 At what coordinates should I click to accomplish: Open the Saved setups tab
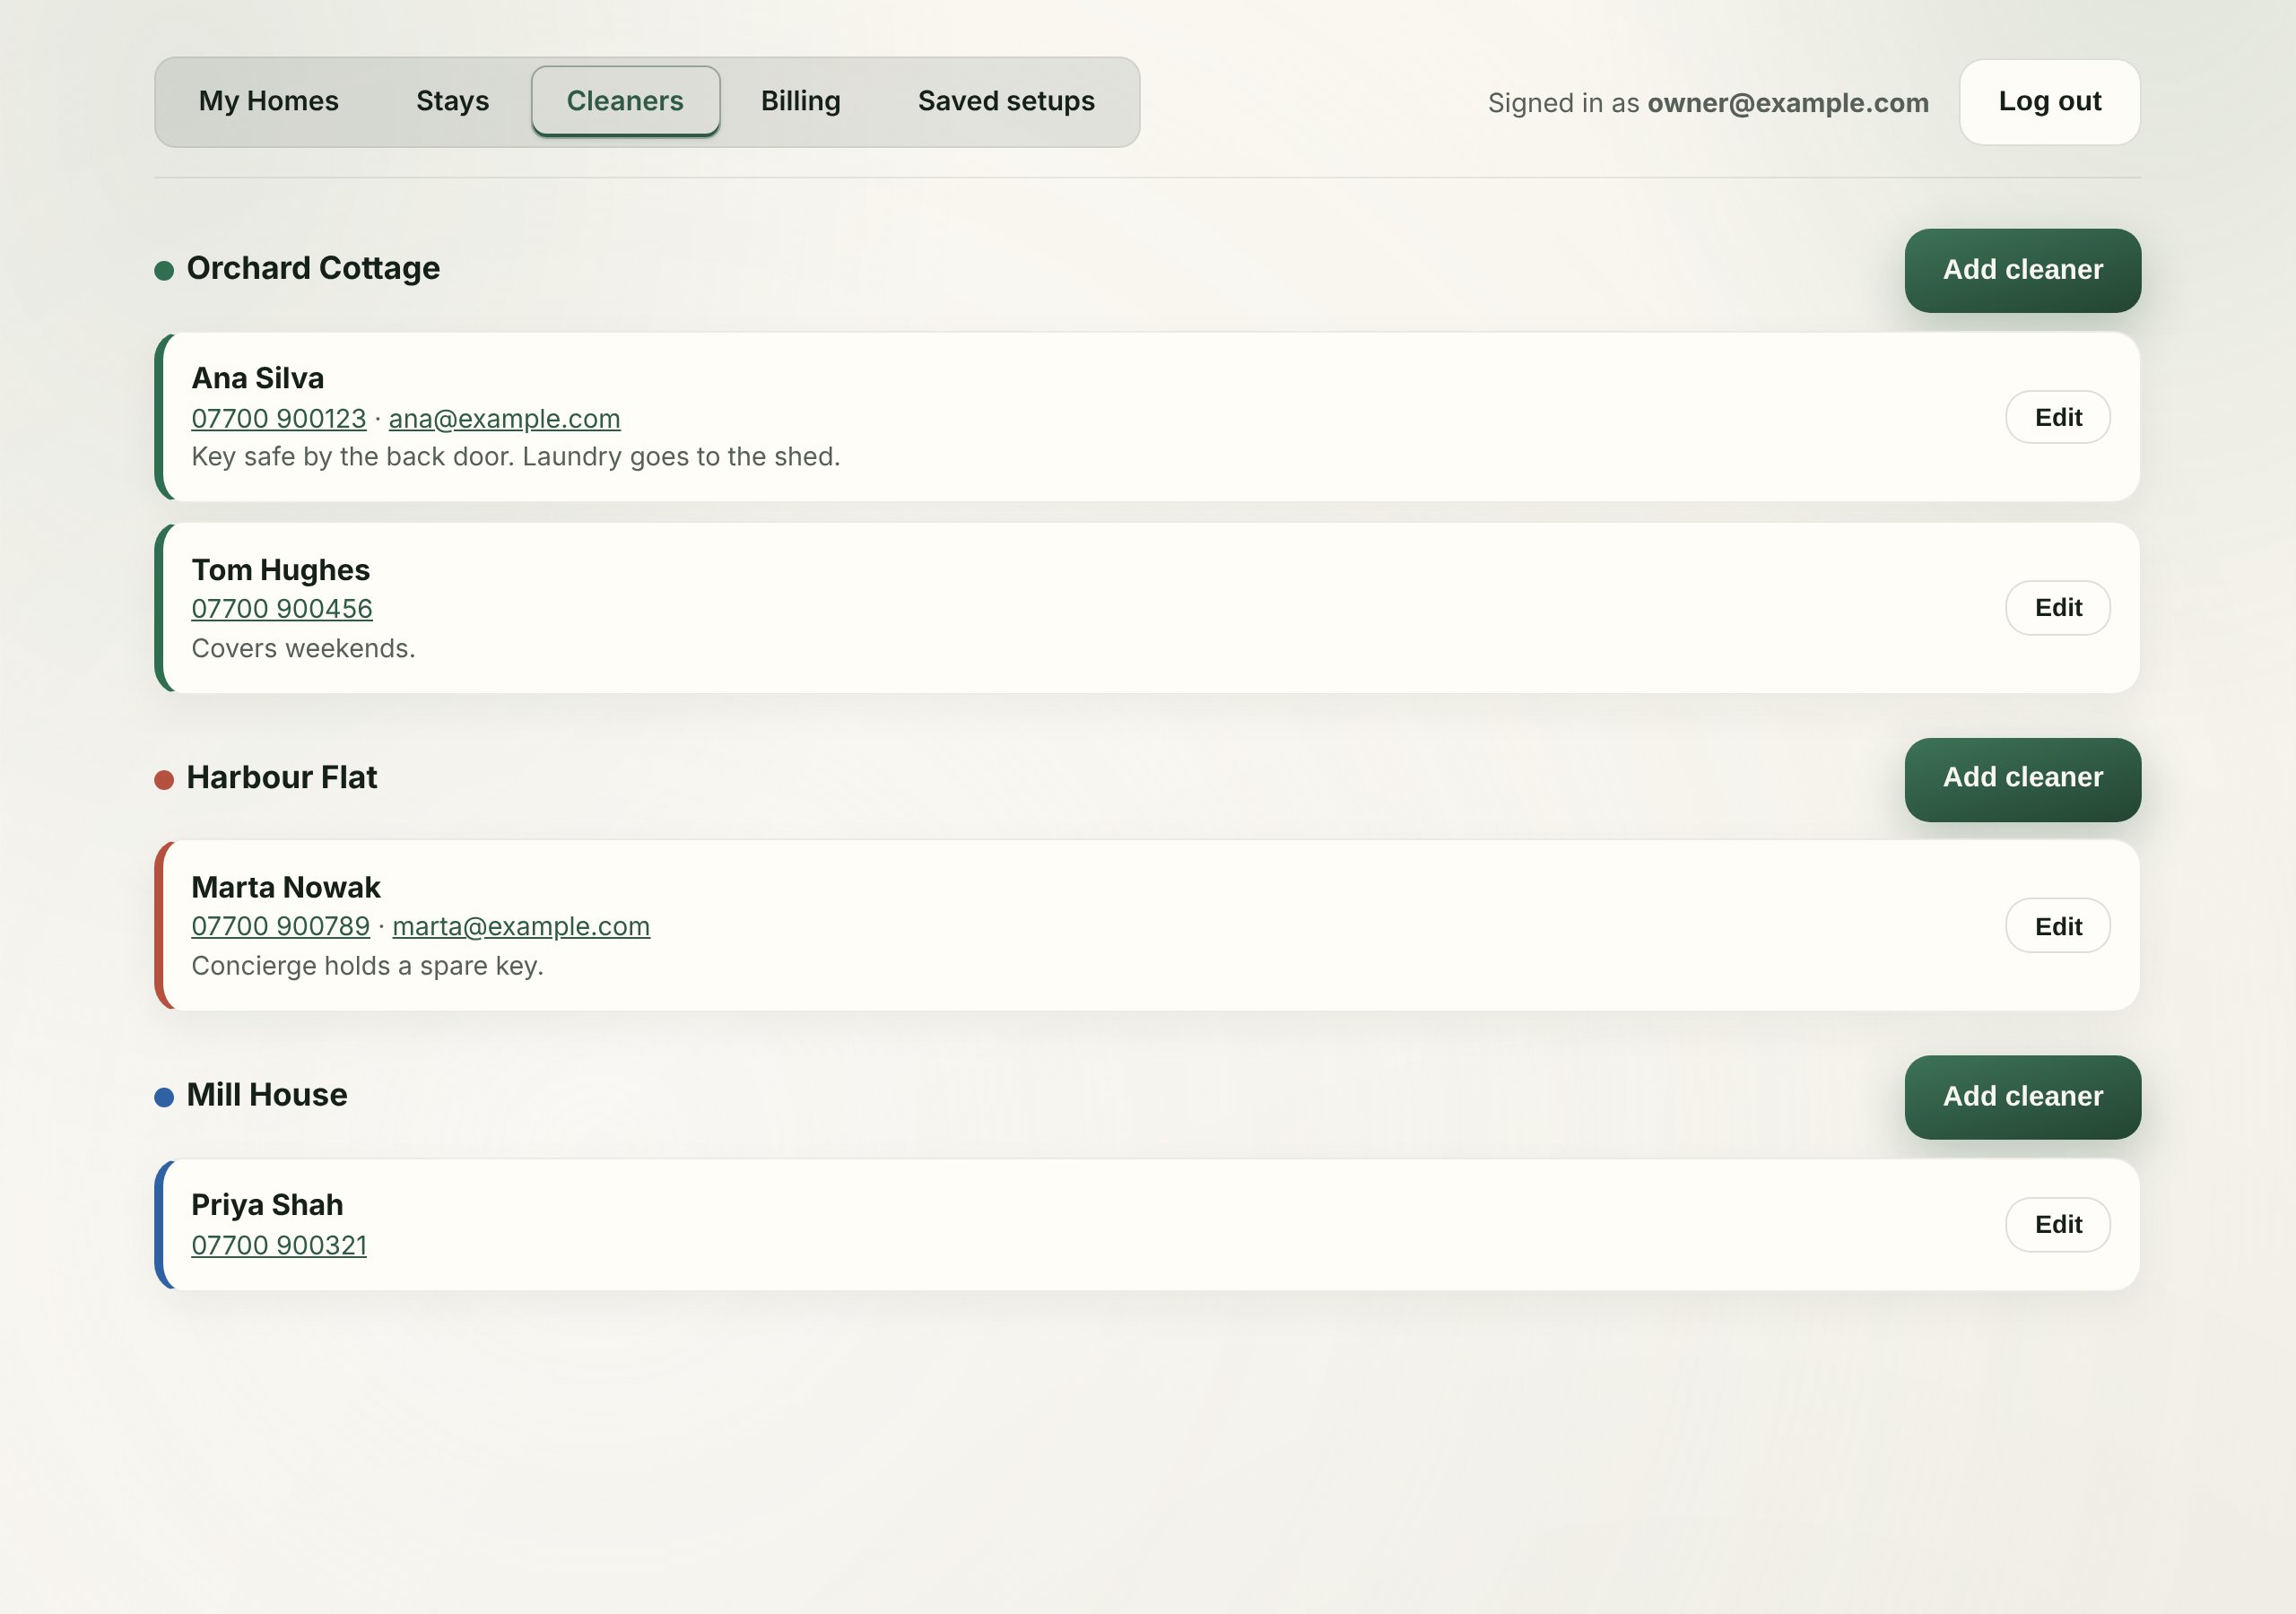tap(1006, 101)
